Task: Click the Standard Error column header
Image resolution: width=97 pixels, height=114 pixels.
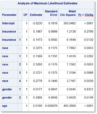Action: tap(51, 13)
